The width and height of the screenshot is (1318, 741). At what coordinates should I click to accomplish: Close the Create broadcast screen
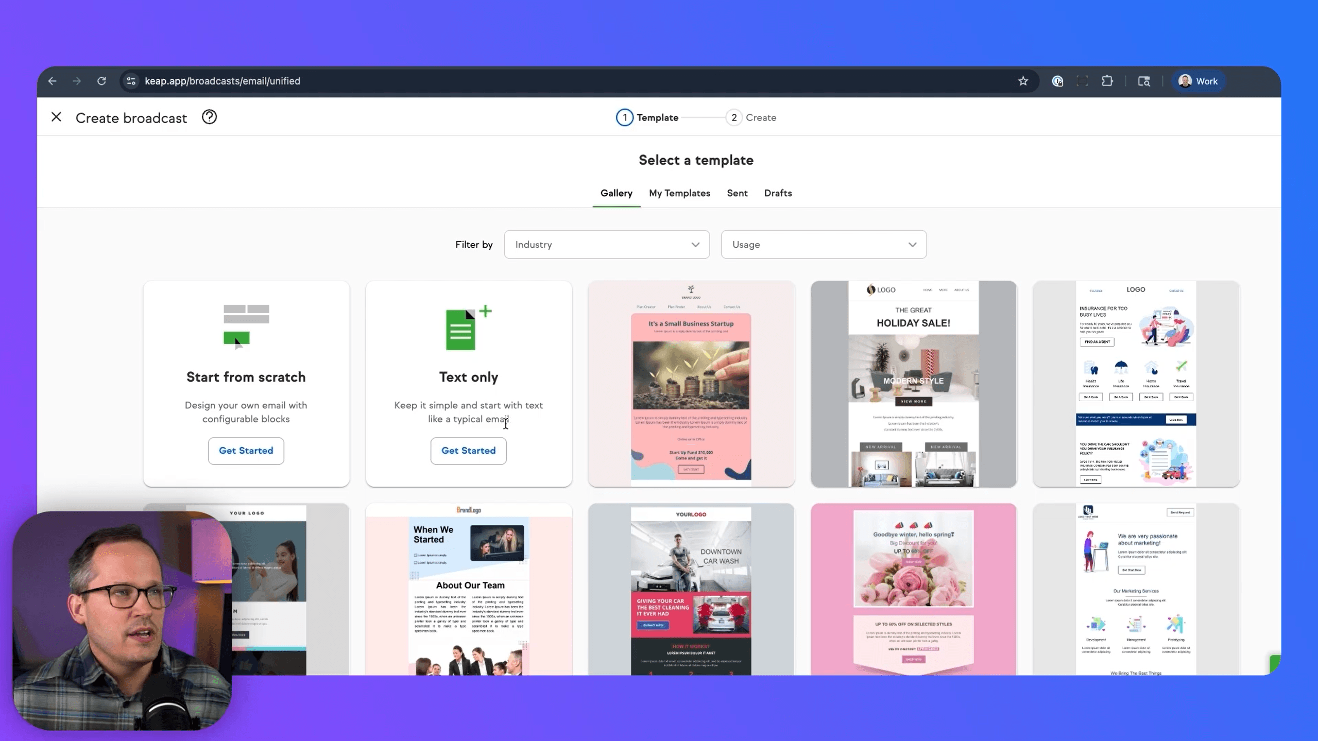point(56,117)
